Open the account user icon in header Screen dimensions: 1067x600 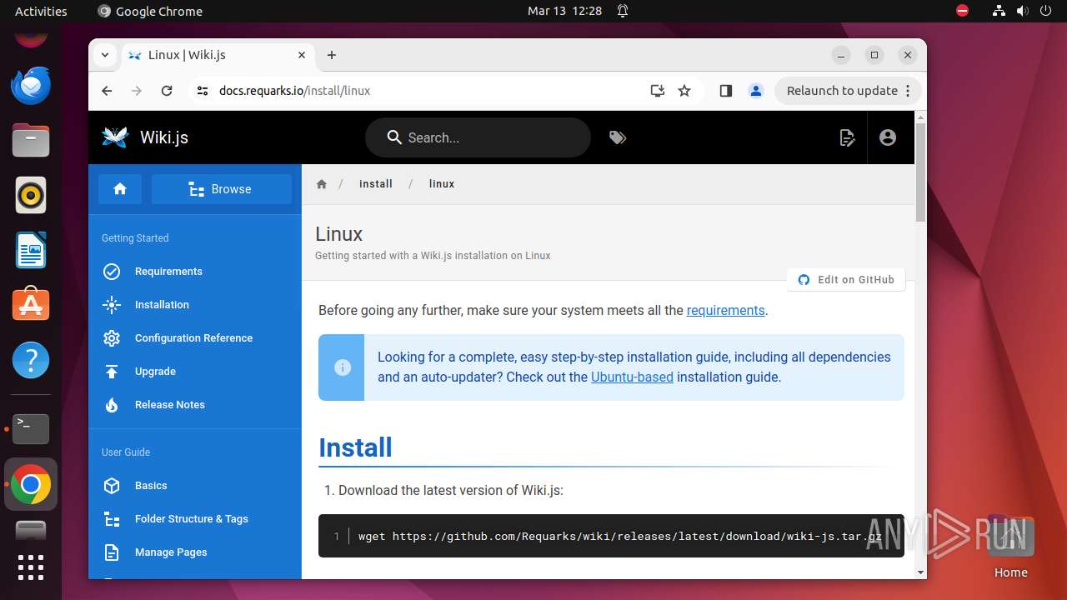point(888,137)
